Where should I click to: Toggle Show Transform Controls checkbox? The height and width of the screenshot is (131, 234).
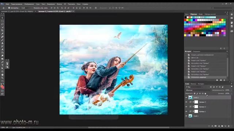click(x=32, y=8)
